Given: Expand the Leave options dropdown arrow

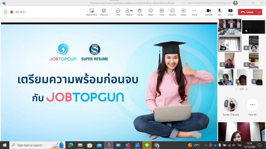Looking at the screenshot, I should pos(259,12).
